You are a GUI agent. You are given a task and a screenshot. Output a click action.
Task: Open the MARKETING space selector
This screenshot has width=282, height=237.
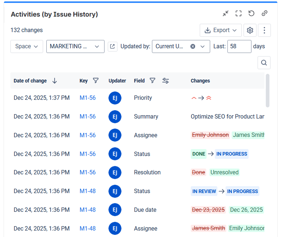click(x=75, y=46)
